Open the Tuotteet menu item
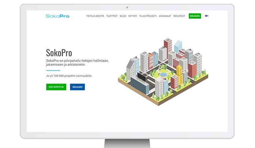 tap(112, 16)
